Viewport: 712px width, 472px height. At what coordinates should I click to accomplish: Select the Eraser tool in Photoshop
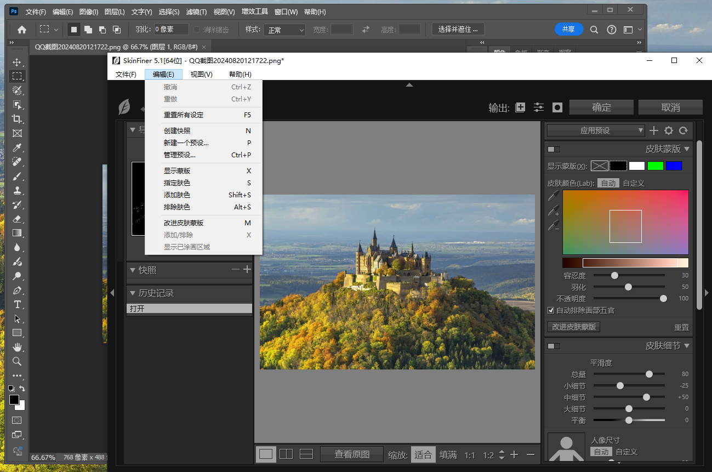tap(17, 219)
